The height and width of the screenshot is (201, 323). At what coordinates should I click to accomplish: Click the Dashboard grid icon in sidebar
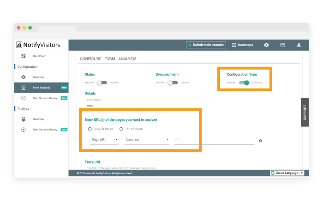click(24, 56)
